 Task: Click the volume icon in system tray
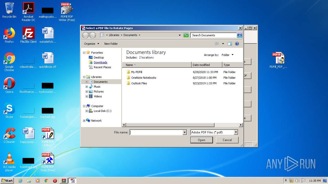298,181
